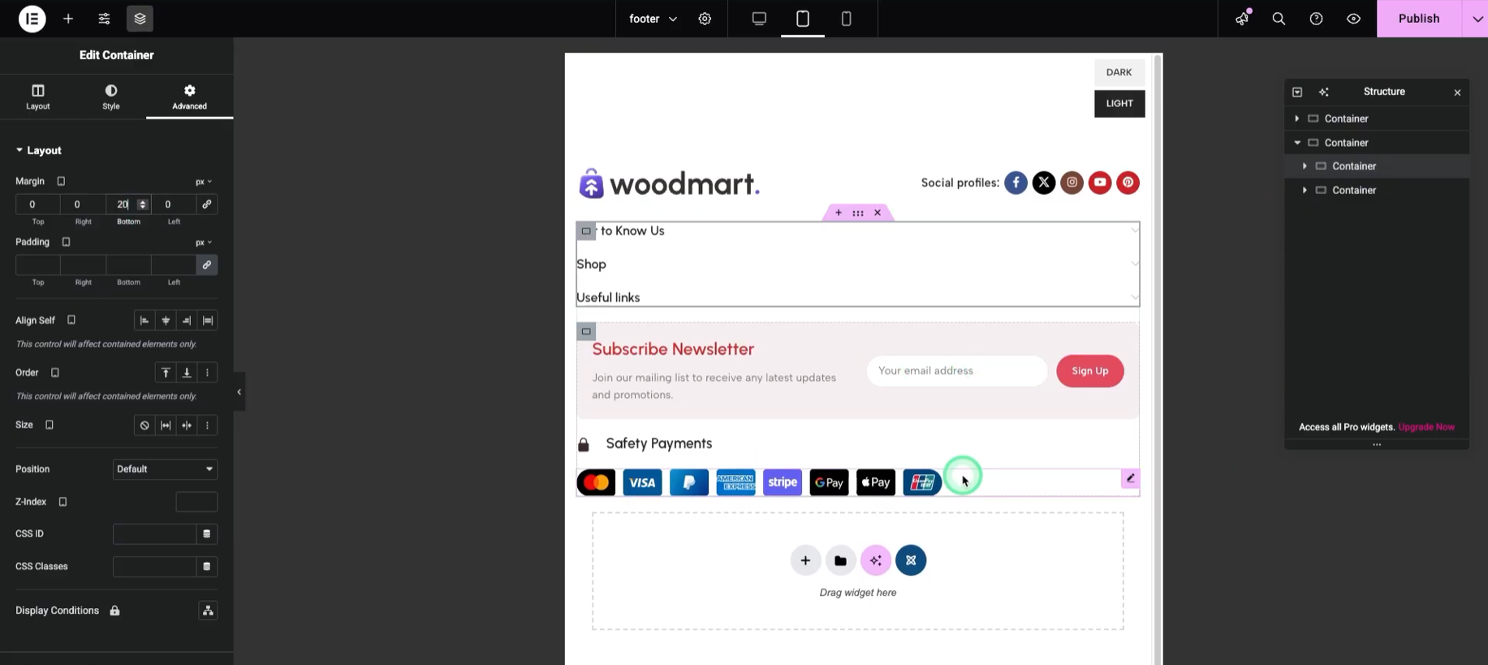The image size is (1488, 665).
Task: Click the Your email address field
Action: [957, 371]
